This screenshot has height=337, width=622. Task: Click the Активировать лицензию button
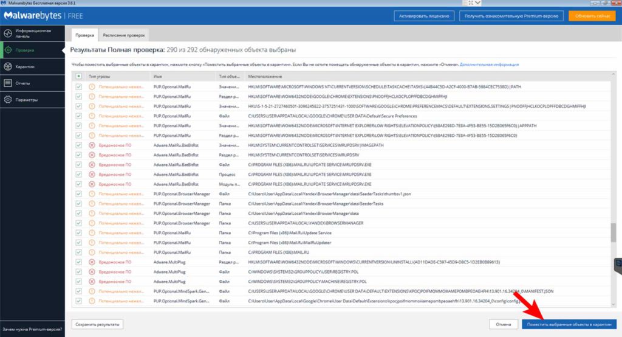424,16
